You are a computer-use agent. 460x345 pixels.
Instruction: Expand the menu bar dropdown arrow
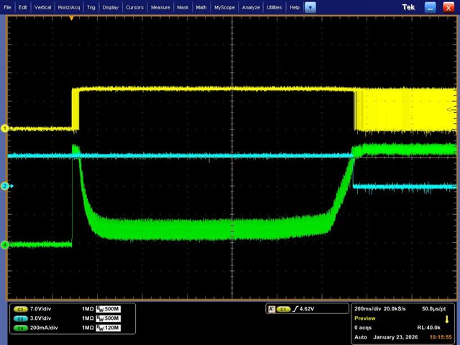[x=310, y=8]
